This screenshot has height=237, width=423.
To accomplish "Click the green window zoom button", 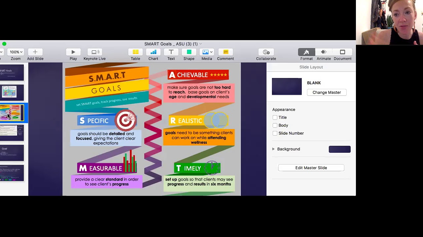I will [4, 44].
